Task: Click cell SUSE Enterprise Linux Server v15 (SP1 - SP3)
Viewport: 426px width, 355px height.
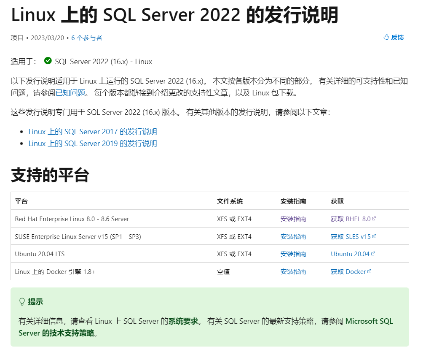Action: click(x=78, y=236)
